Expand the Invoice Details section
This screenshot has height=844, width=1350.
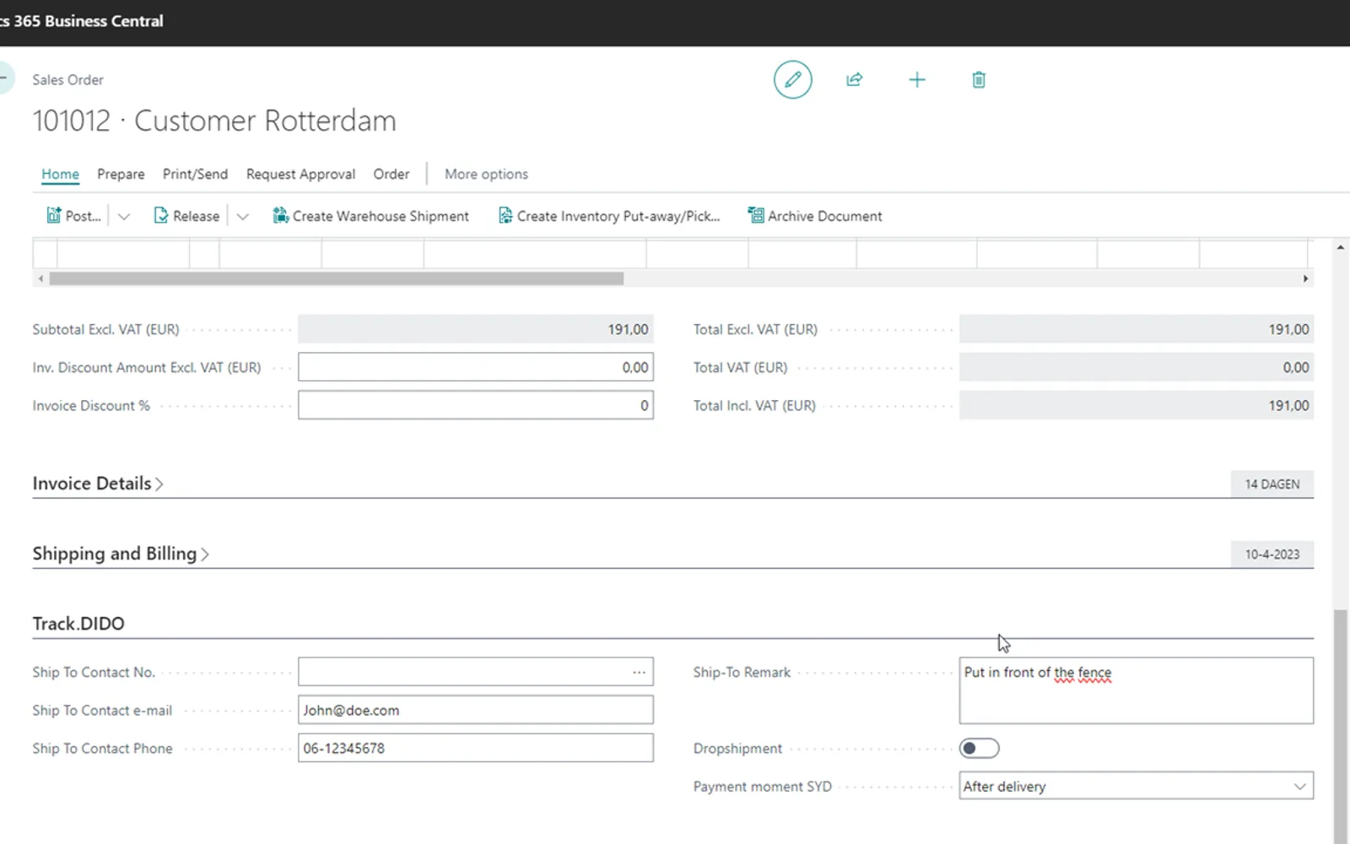[x=98, y=484]
